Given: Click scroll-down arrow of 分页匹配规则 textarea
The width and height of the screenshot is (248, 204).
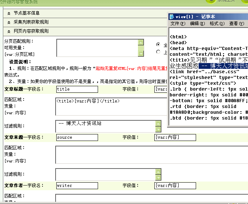Looking at the screenshot, I should (141, 54).
